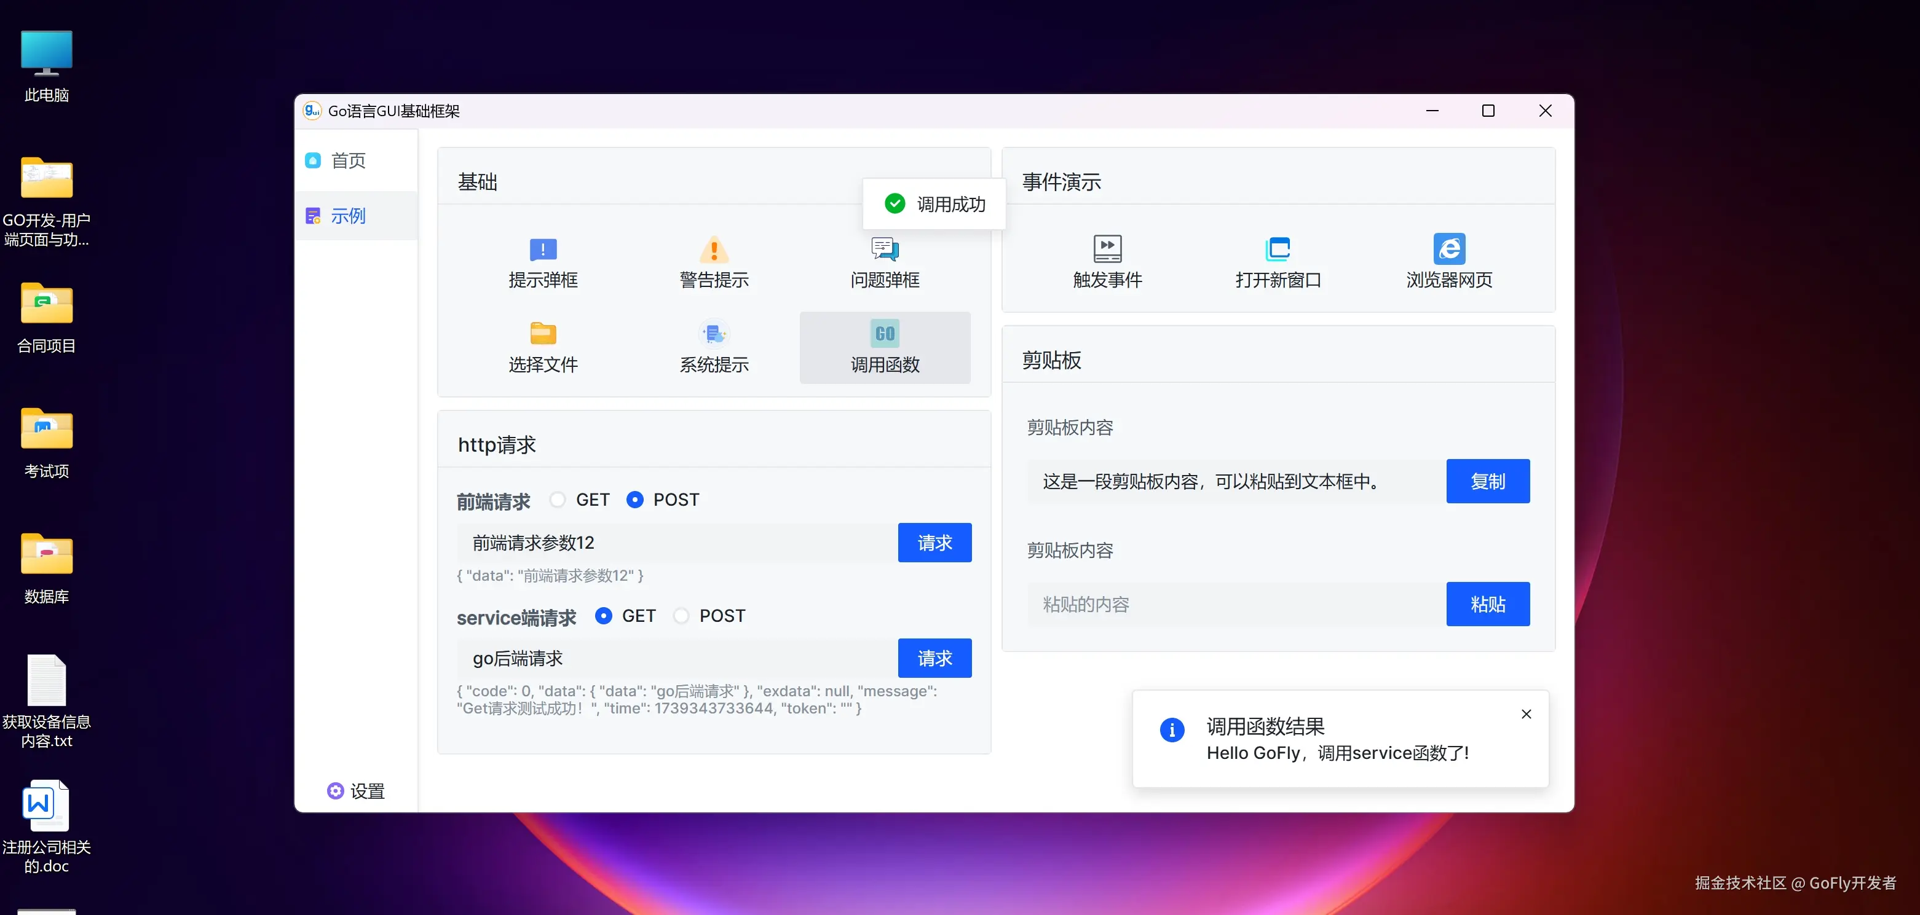This screenshot has width=1920, height=915.
Task: Click 请求 button beside go后端请求 field
Action: (x=934, y=658)
